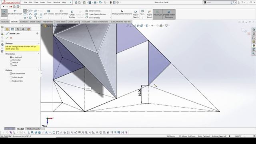Open the Line tool dropdown arrow
The width and height of the screenshot is (256, 144).
(x=28, y=11)
